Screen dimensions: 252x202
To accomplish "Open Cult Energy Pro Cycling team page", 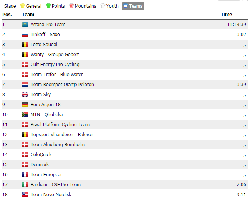I will pos(55,65).
